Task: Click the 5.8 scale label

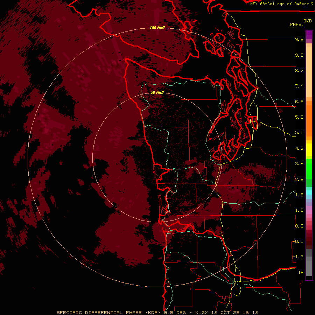Action: [x=299, y=117]
